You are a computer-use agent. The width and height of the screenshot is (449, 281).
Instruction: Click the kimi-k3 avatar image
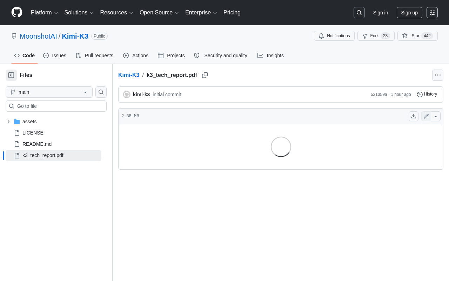[x=127, y=94]
